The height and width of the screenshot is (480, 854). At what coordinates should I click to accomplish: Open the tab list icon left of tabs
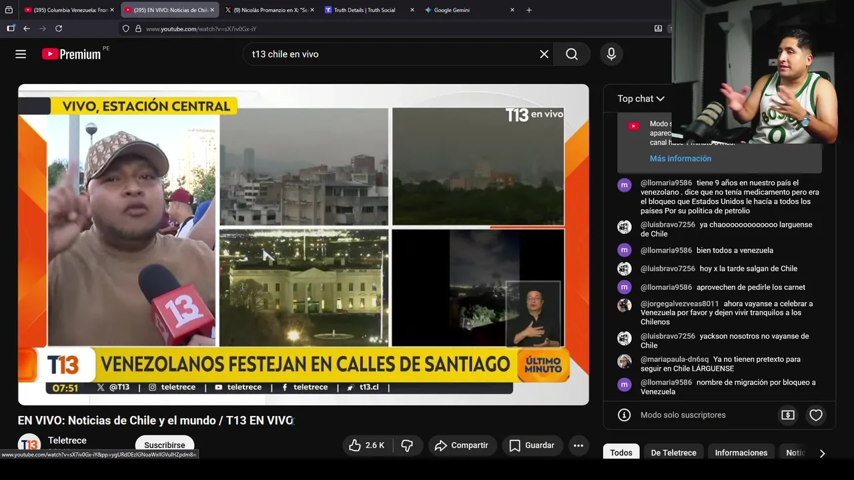point(9,10)
